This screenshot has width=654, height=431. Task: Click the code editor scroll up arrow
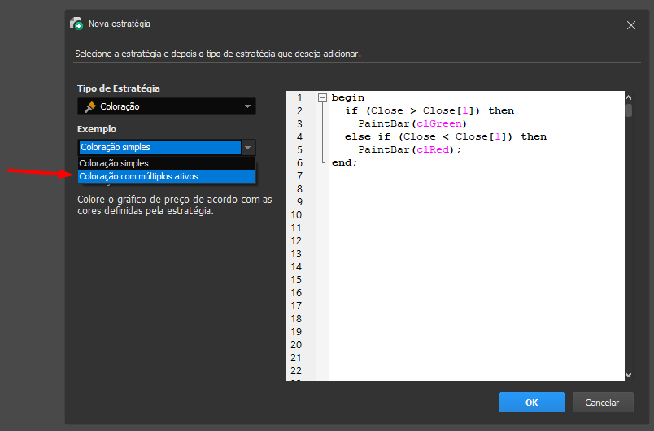(x=628, y=97)
